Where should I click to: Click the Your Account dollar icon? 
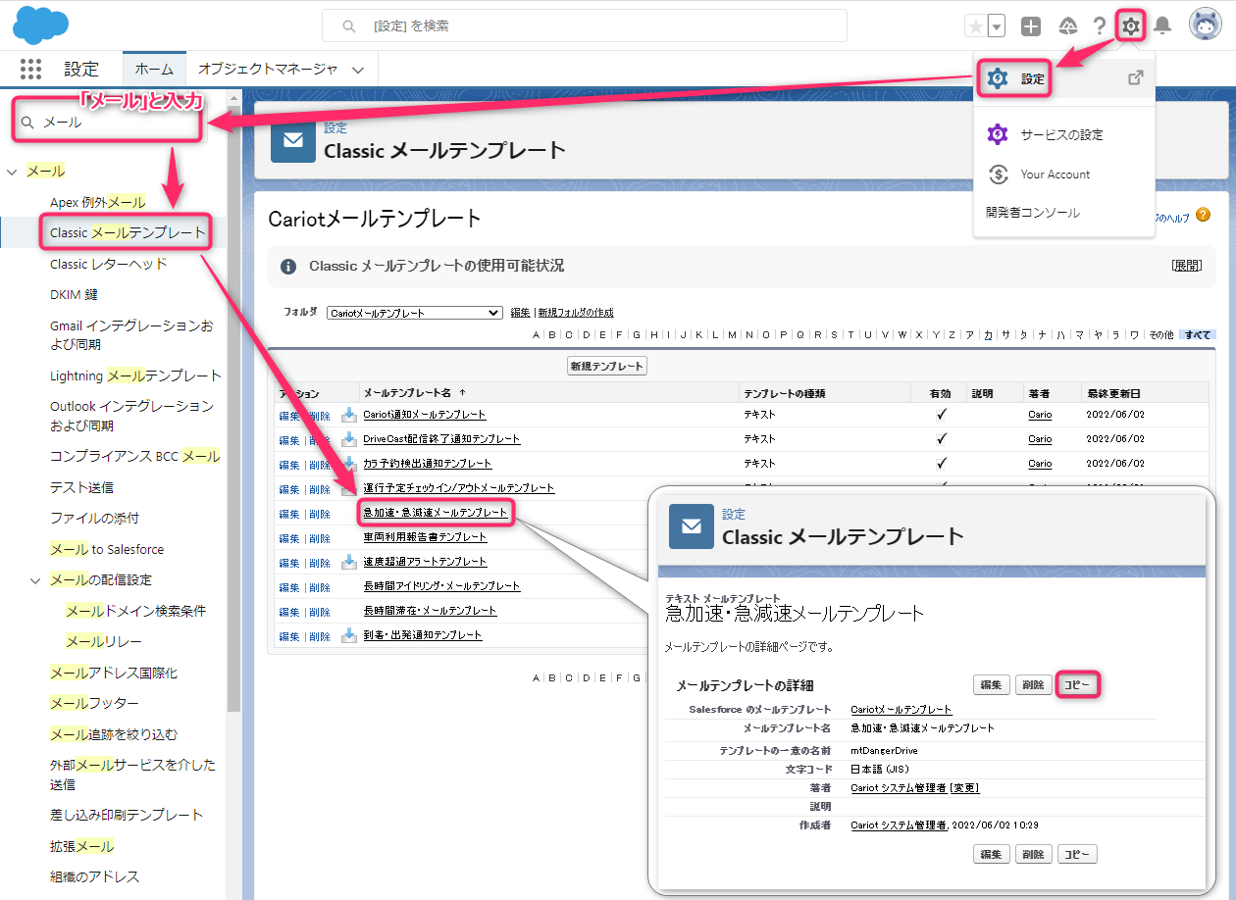coord(998,175)
